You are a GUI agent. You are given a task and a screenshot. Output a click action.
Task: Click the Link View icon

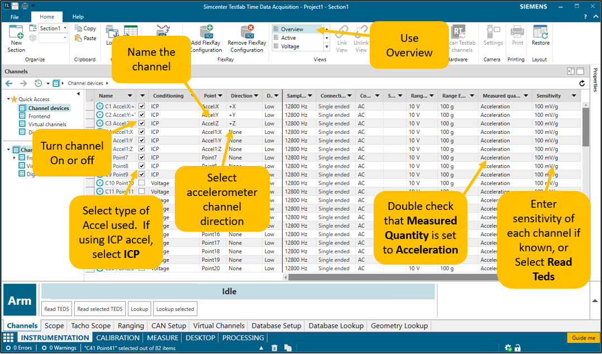click(342, 32)
